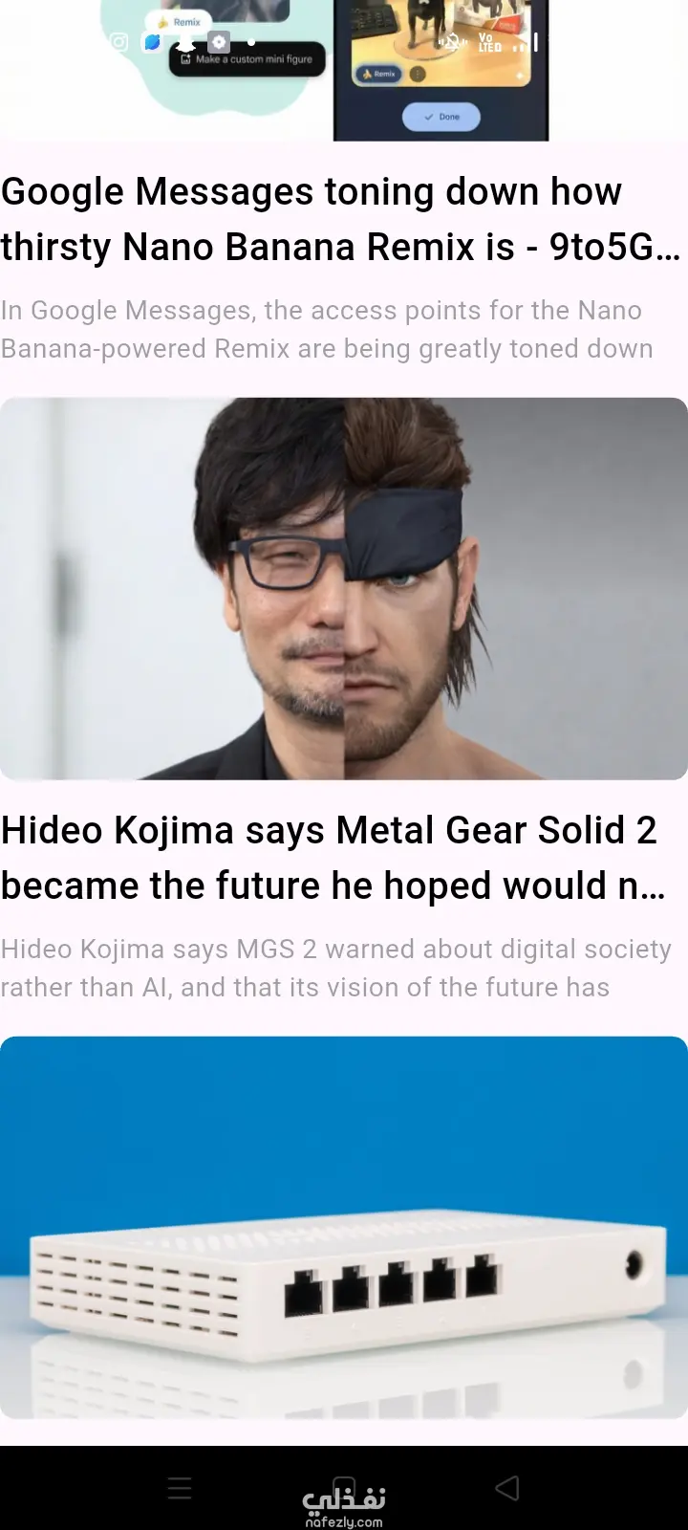Tap the 'Make a custom mini figure' tooltip

247,59
